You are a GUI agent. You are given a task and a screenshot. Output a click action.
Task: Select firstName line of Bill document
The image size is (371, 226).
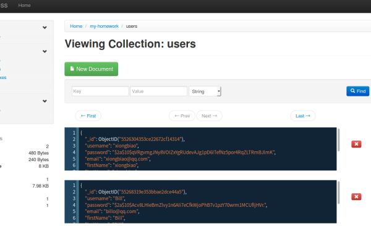pyautogui.click(x=105, y=218)
